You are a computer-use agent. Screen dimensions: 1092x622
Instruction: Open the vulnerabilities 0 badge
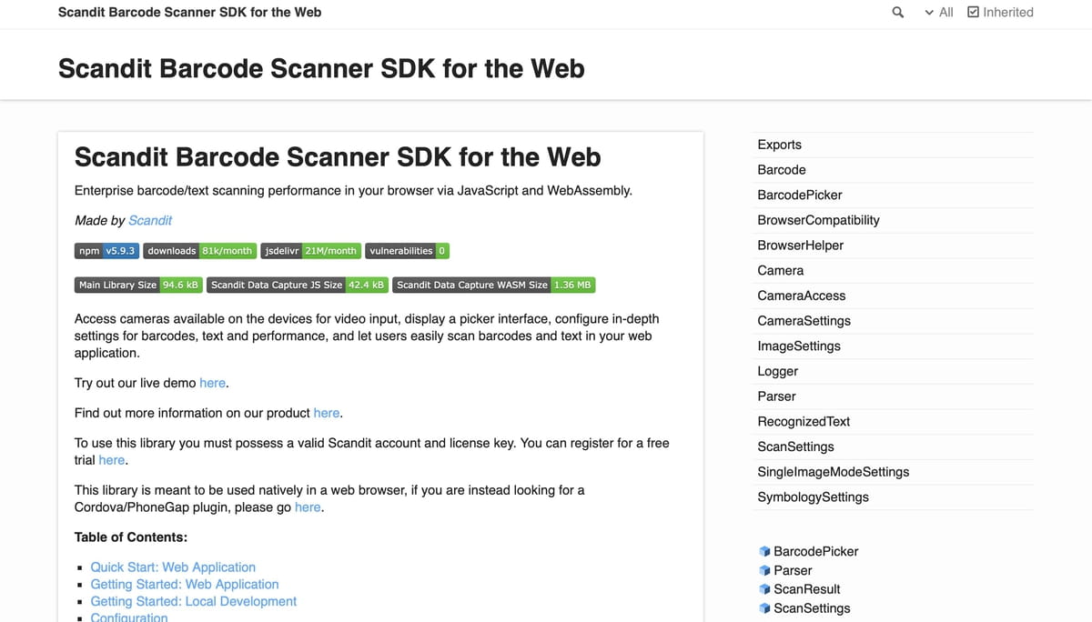pyautogui.click(x=407, y=251)
